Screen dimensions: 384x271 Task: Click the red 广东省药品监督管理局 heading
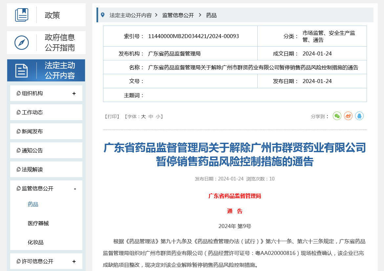coord(235,196)
